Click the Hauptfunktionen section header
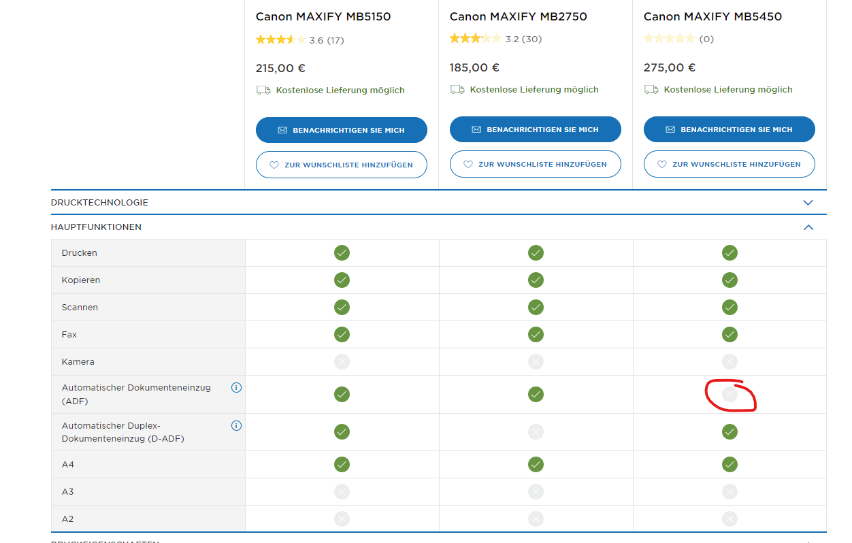 click(x=439, y=227)
